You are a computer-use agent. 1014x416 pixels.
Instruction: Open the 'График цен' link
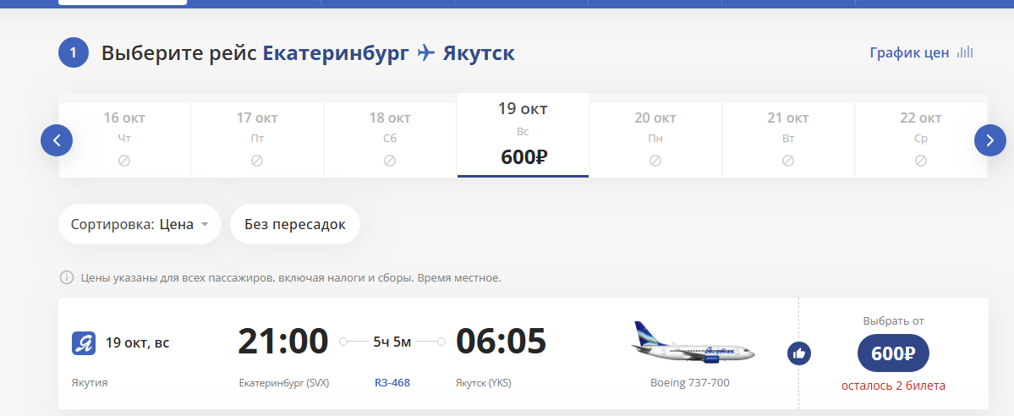(909, 52)
